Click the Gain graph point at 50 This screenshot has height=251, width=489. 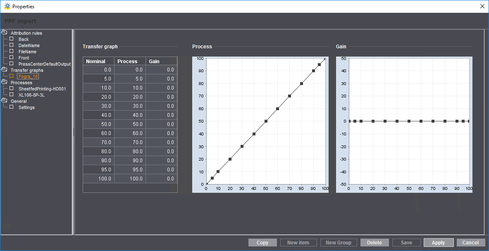tap(409, 121)
